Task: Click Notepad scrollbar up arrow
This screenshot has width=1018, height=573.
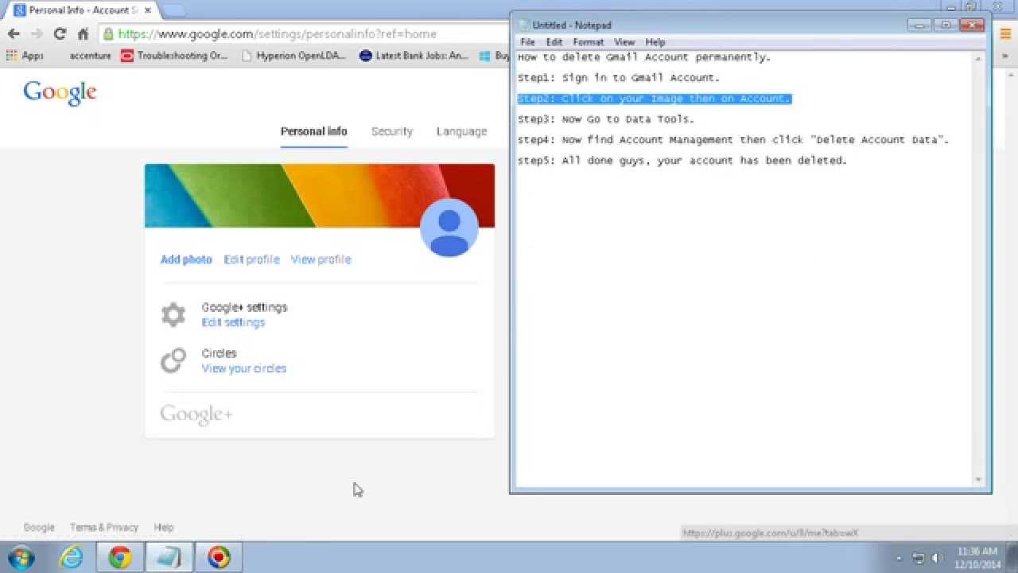Action: point(978,59)
